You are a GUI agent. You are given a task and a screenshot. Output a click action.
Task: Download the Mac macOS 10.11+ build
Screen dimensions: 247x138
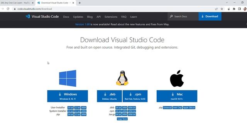click(177, 96)
